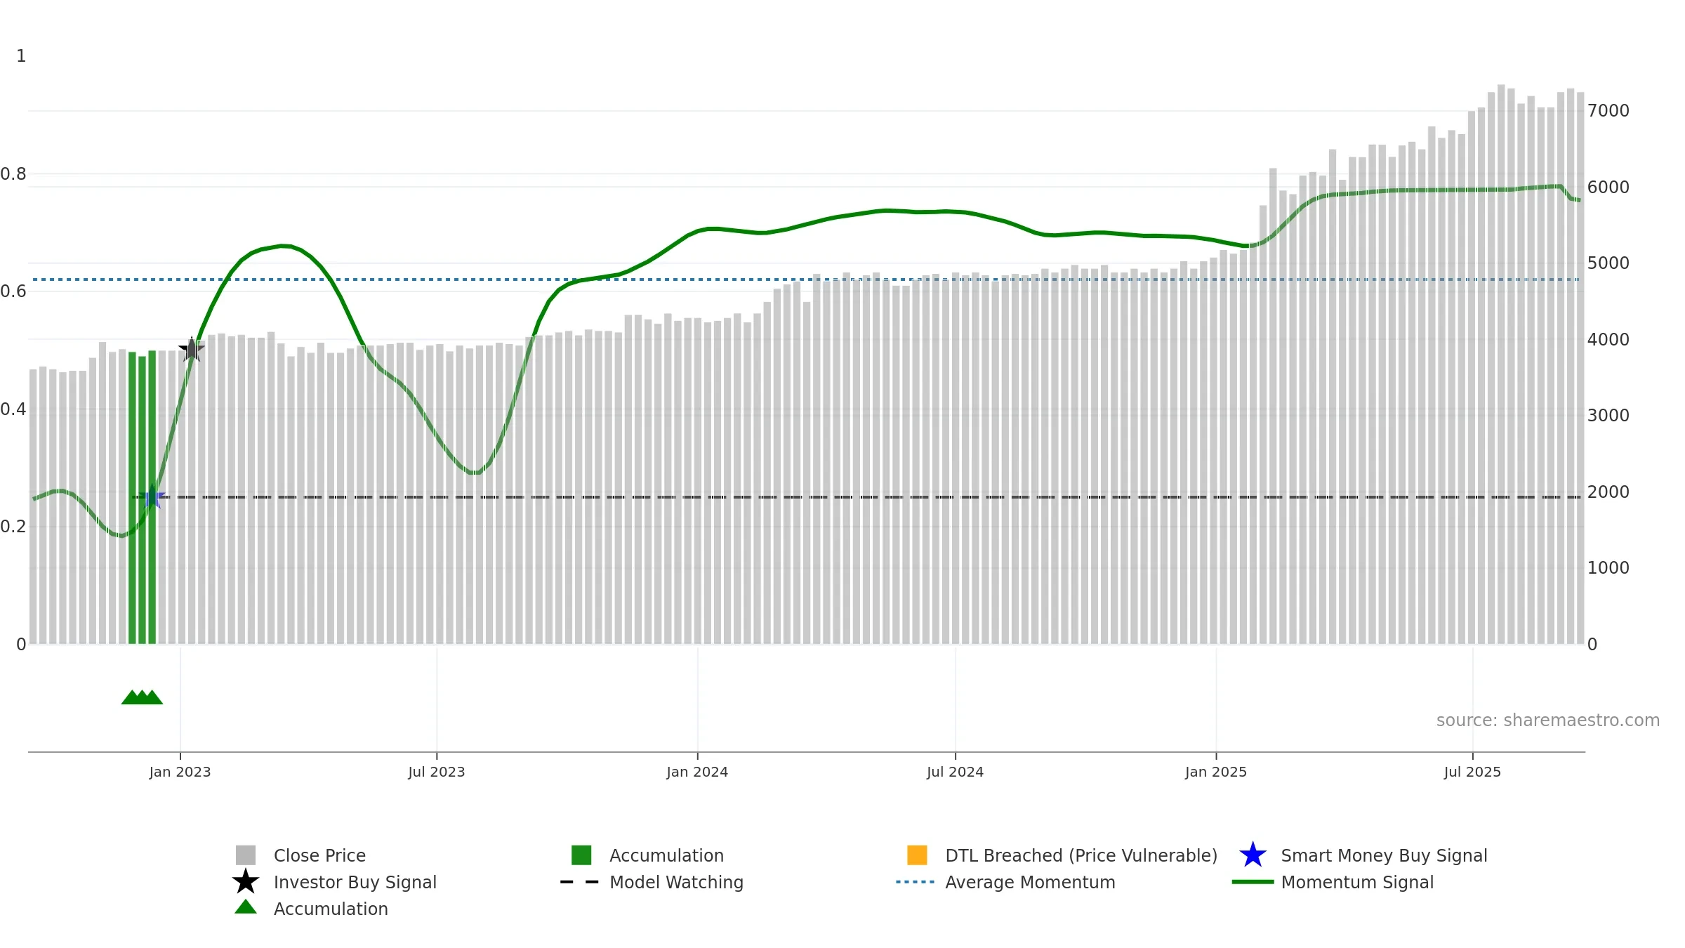Click the 5000 price axis label

point(1608,263)
